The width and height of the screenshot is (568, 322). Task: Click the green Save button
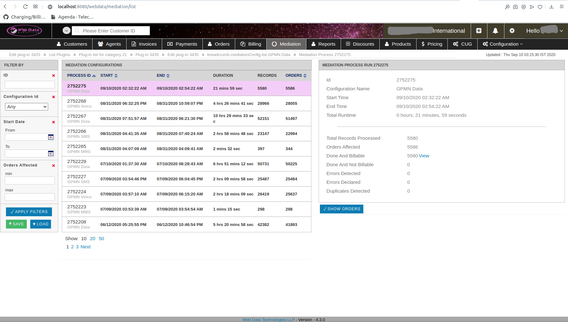16,224
